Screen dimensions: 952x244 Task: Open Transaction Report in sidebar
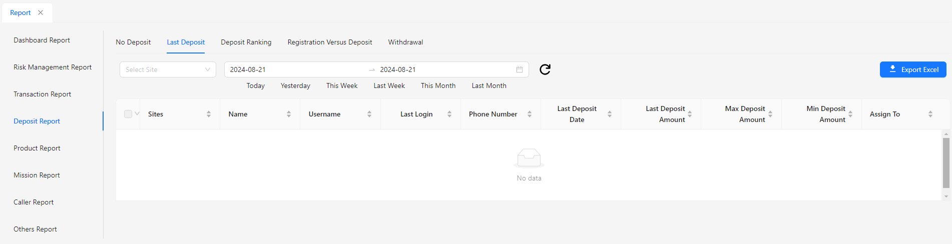tap(42, 94)
